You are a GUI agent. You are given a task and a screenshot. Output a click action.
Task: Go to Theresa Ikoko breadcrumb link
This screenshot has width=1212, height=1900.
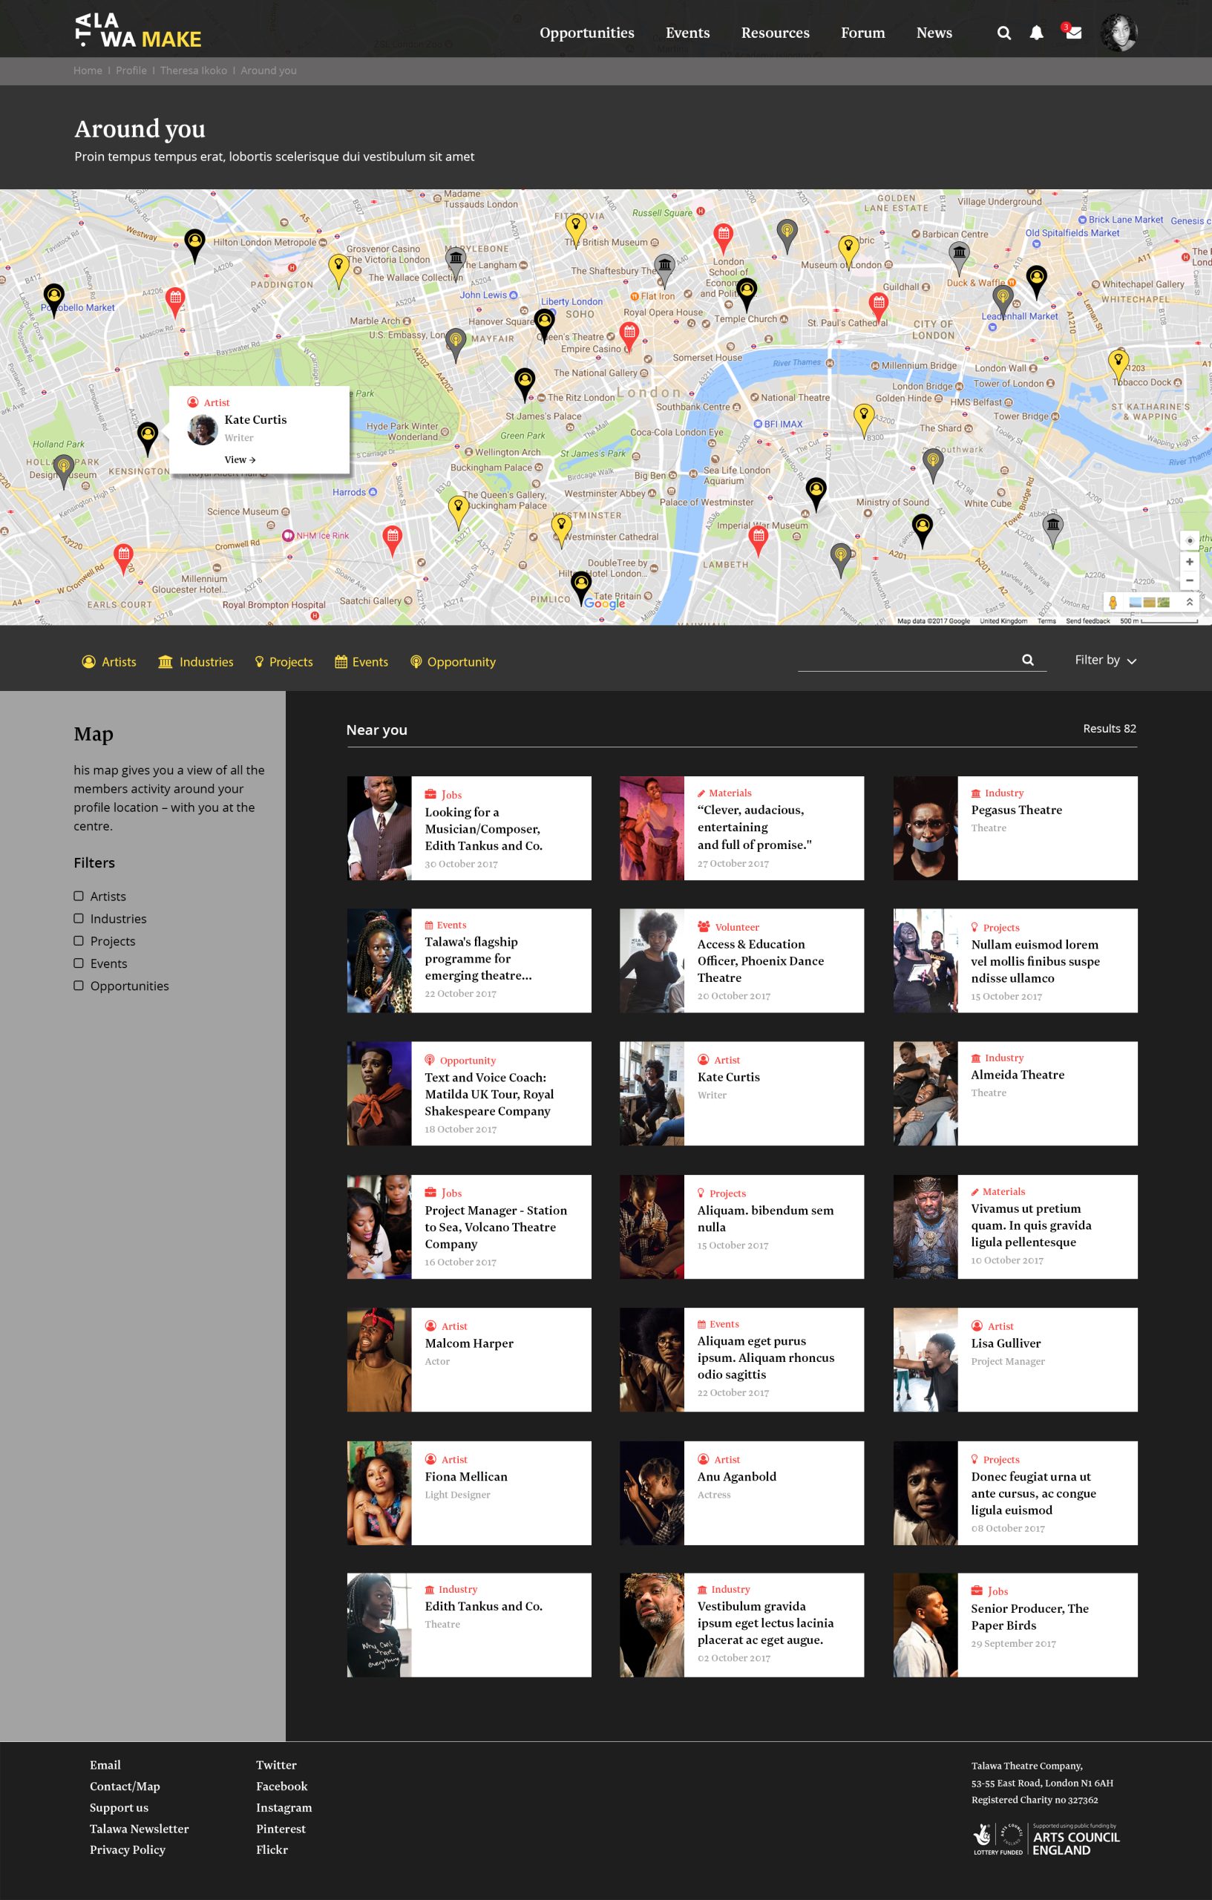click(193, 71)
